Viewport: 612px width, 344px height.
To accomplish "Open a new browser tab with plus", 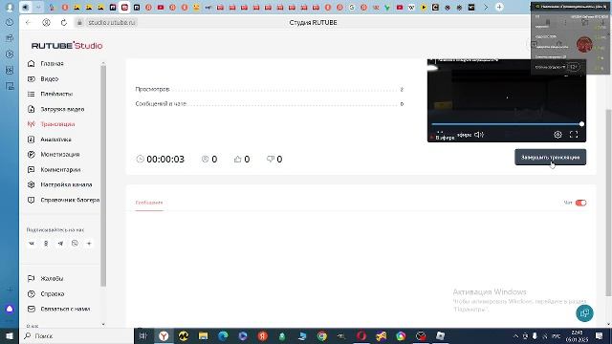I will [x=499, y=7].
